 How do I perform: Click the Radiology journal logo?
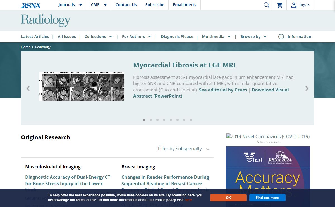pos(46,20)
